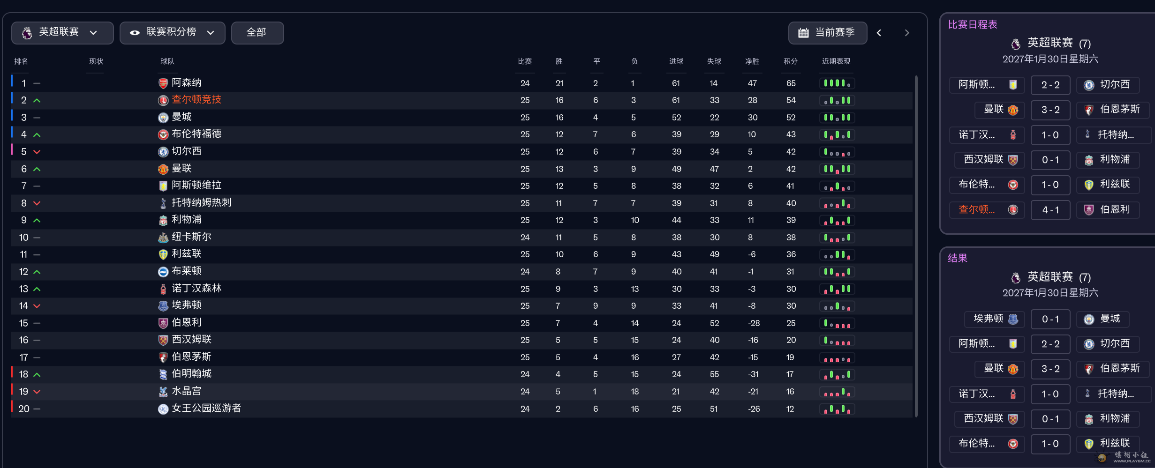
Task: Click the Liverpool crest in the league table
Action: pos(163,220)
